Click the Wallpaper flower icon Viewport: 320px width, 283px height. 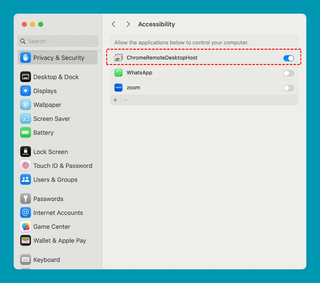point(26,105)
